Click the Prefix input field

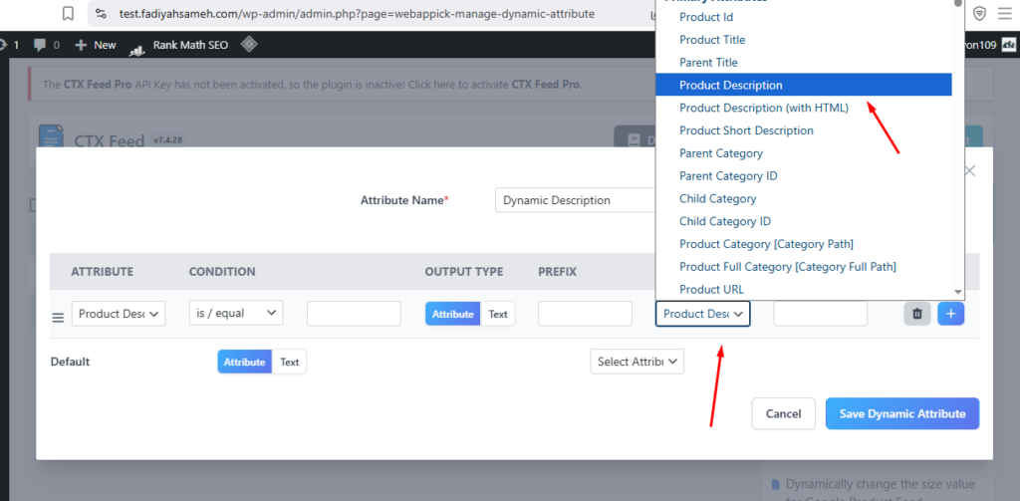tap(585, 314)
